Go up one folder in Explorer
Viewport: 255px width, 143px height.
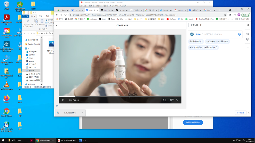(x=34, y=33)
